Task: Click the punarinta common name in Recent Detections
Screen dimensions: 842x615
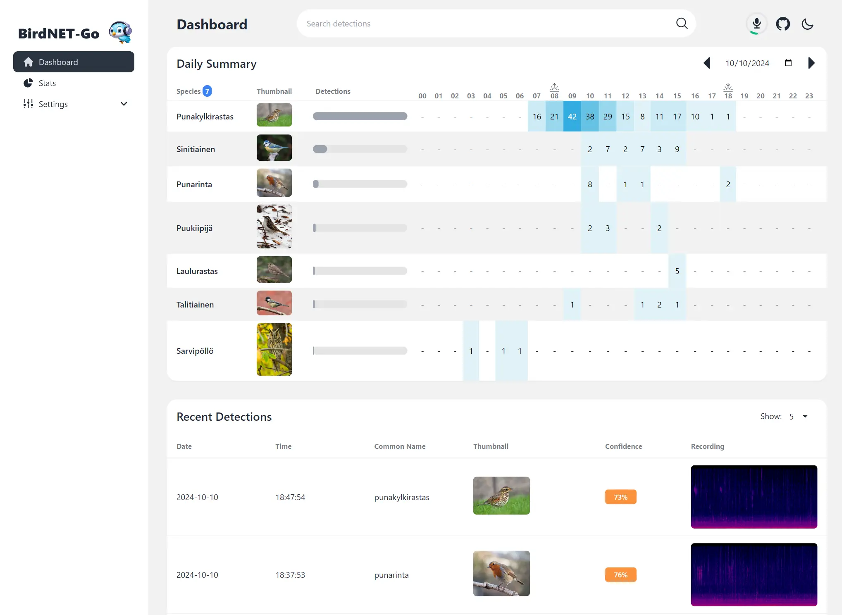Action: click(391, 574)
